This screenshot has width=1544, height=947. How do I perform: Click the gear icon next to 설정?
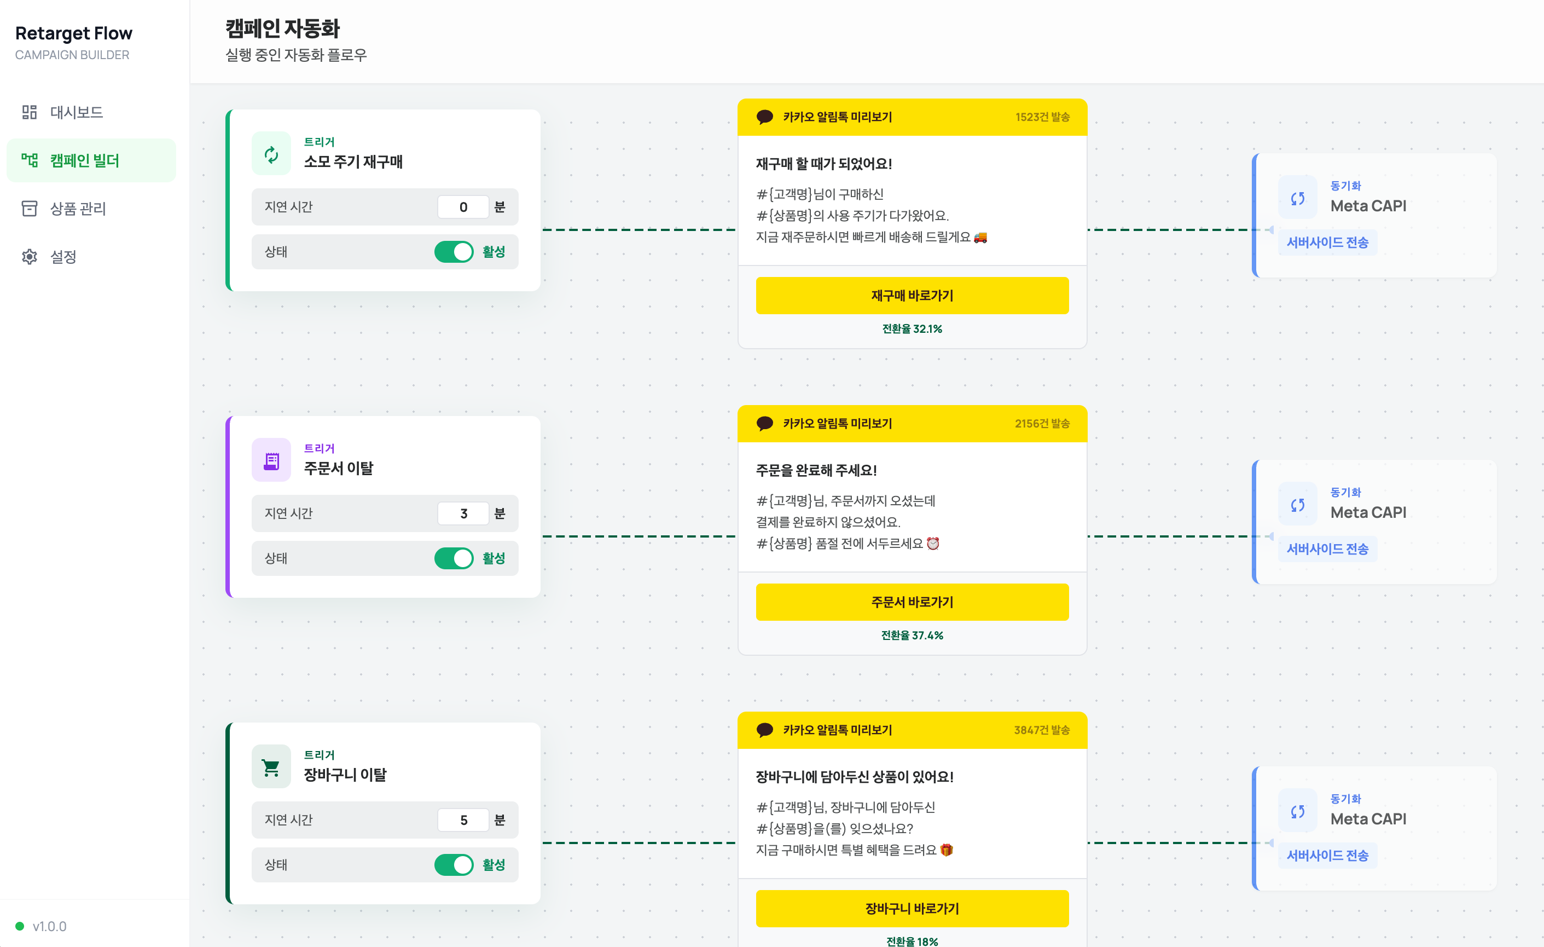click(30, 256)
